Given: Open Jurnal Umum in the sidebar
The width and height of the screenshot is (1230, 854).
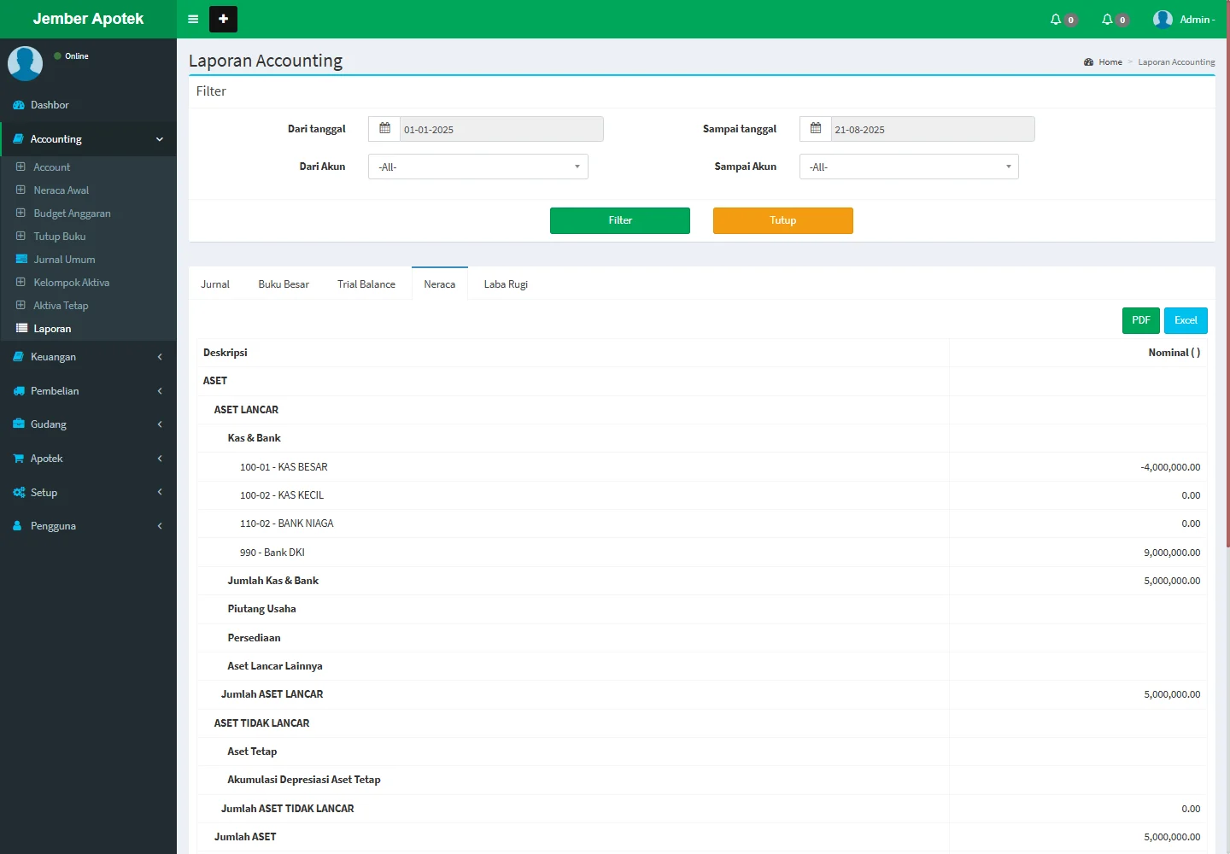Looking at the screenshot, I should tap(64, 260).
